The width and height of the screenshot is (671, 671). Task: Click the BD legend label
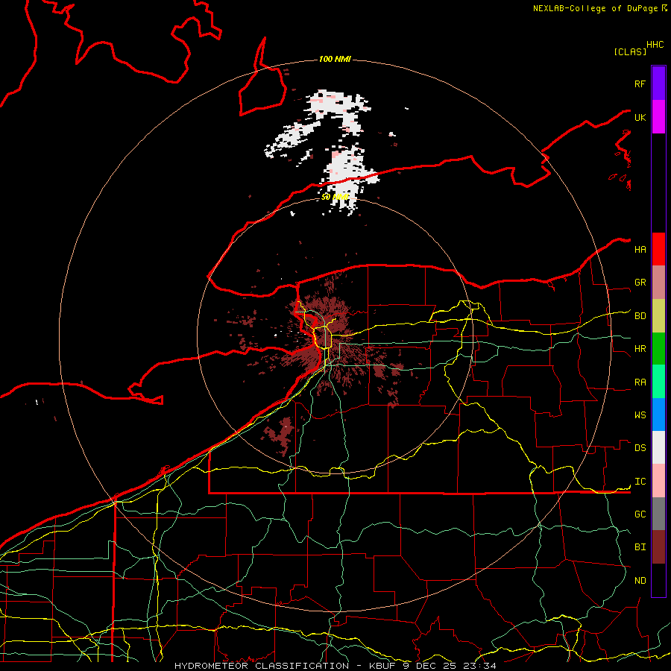pos(640,316)
